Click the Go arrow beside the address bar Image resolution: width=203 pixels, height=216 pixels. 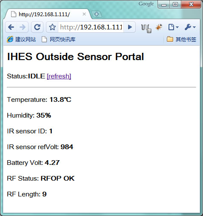(x=130, y=27)
